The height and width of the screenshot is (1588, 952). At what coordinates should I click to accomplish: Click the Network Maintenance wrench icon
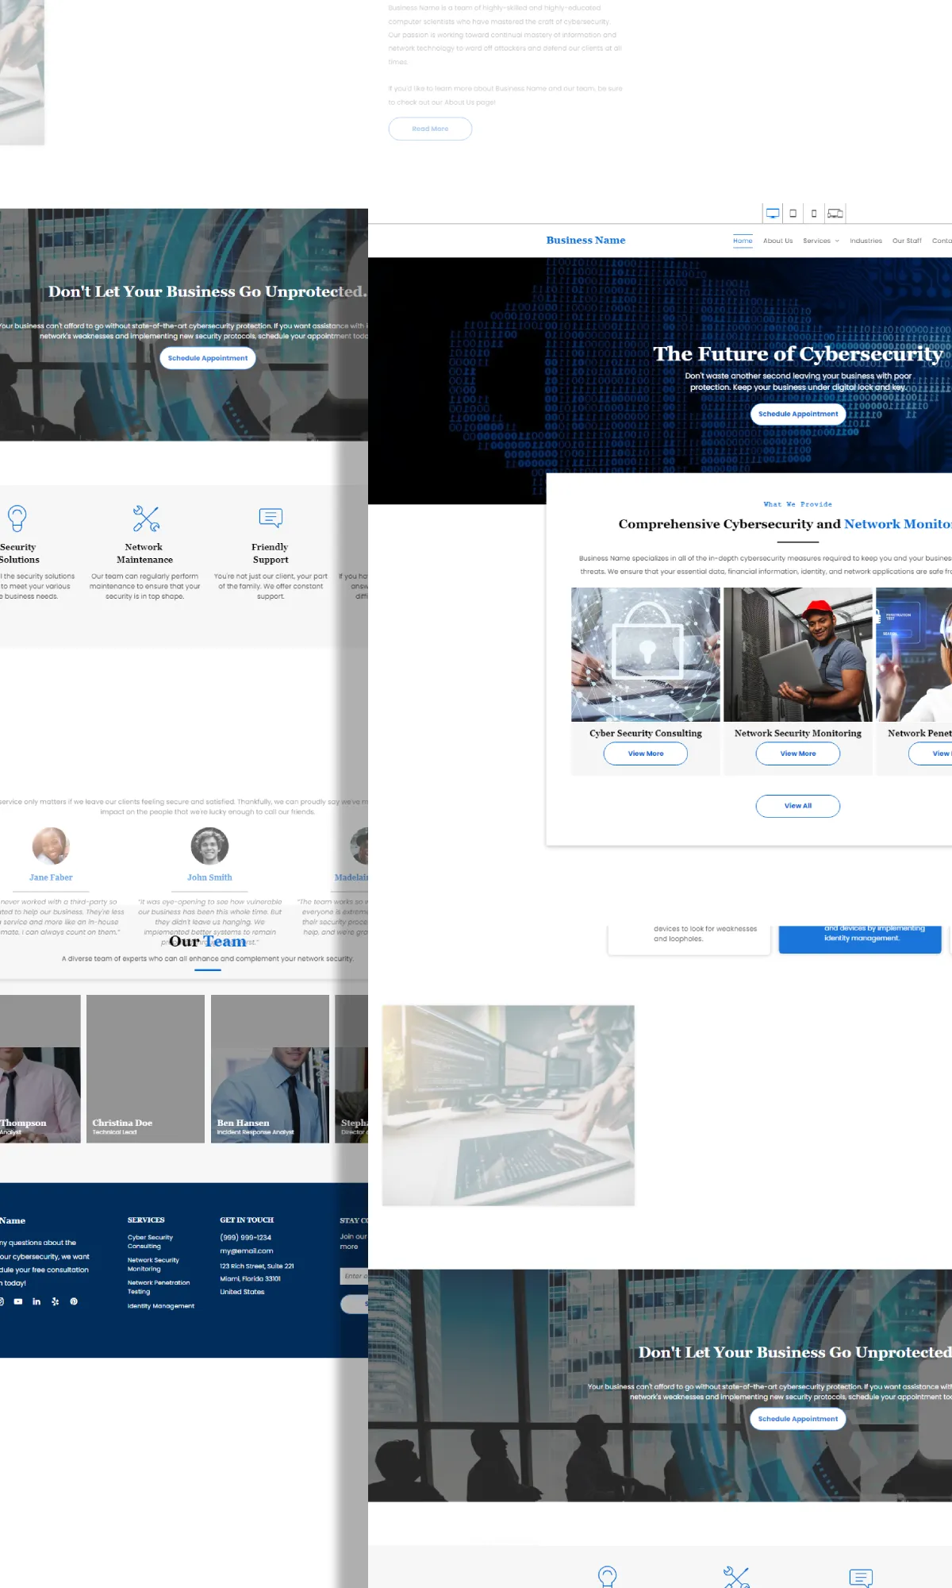(x=146, y=518)
